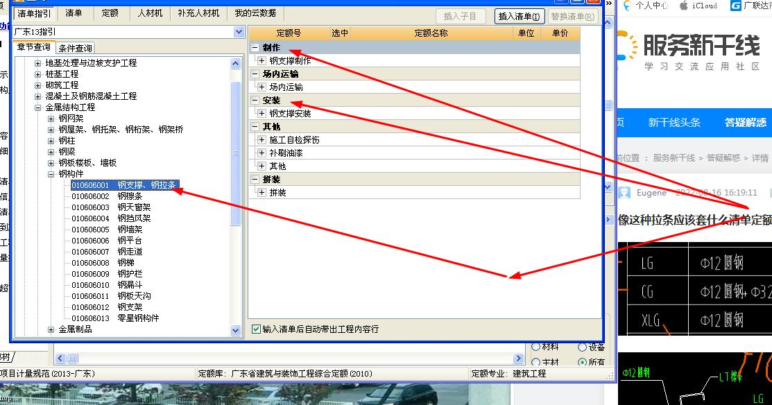
Task: Collapse the 拼装 group header
Action: click(255, 180)
